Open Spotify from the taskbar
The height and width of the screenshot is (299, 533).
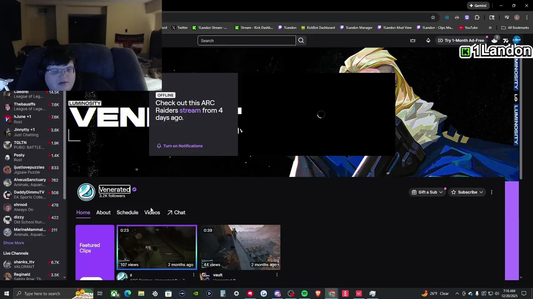click(x=304, y=294)
